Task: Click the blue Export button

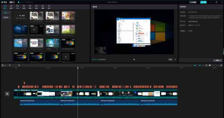Action: pos(203,2)
